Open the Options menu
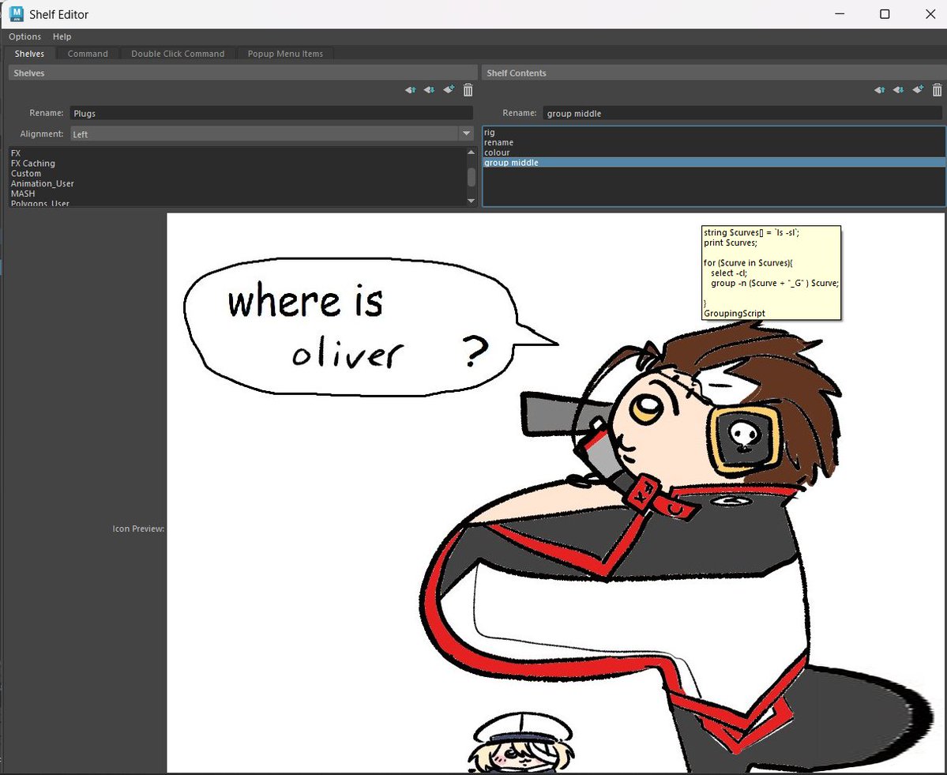Screen dimensions: 947x775 pos(24,37)
